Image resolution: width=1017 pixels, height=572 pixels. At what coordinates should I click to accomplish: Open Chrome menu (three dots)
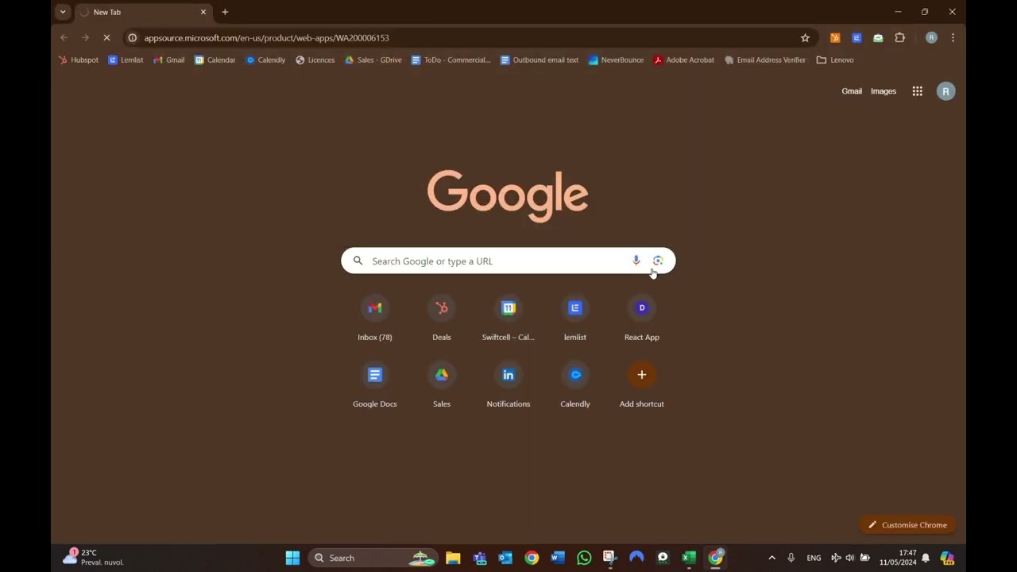click(x=953, y=37)
